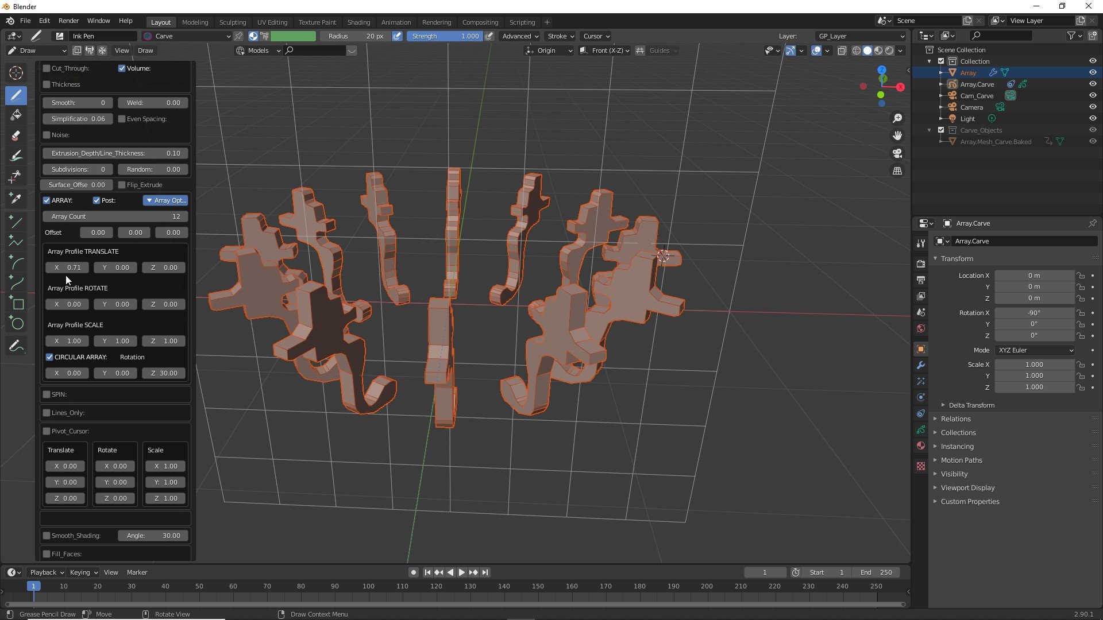The image size is (1103, 620).
Task: Open the Render menu
Action: pyautogui.click(x=68, y=21)
